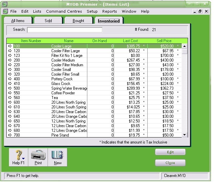The height and width of the screenshot is (184, 214).
Task: Restore the inner Items List window
Action: pos(200,11)
